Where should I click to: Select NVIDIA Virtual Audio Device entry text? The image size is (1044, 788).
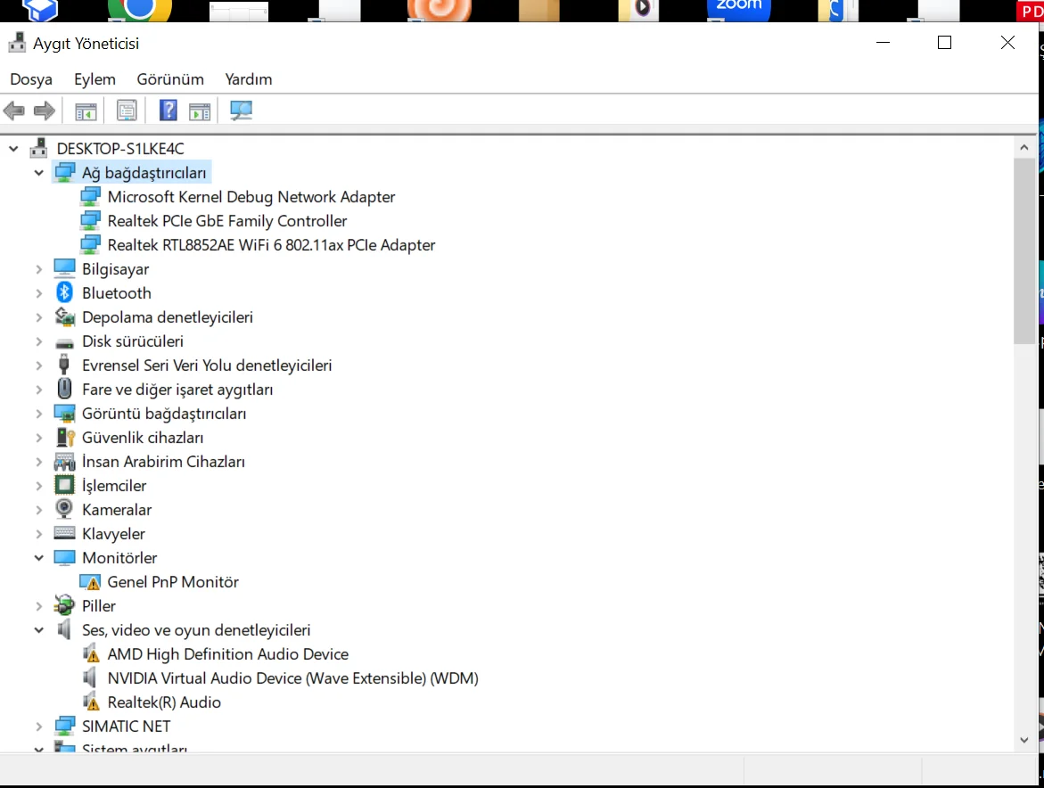point(293,678)
